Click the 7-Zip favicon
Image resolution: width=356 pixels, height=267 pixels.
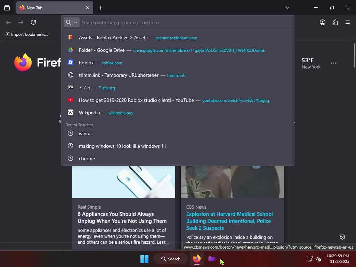tap(71, 87)
